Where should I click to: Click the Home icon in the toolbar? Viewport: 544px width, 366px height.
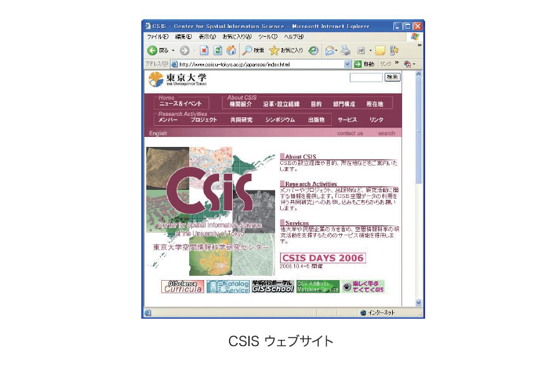(232, 50)
